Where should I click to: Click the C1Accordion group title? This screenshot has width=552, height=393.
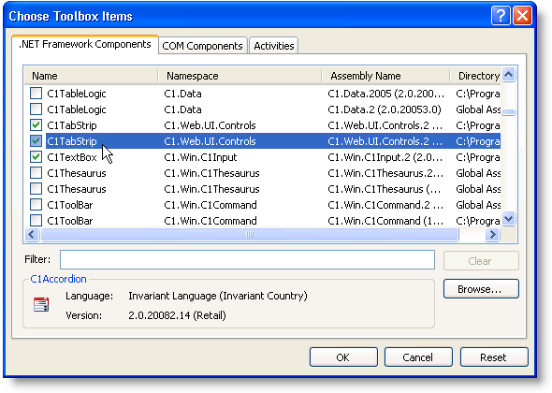[x=58, y=279]
